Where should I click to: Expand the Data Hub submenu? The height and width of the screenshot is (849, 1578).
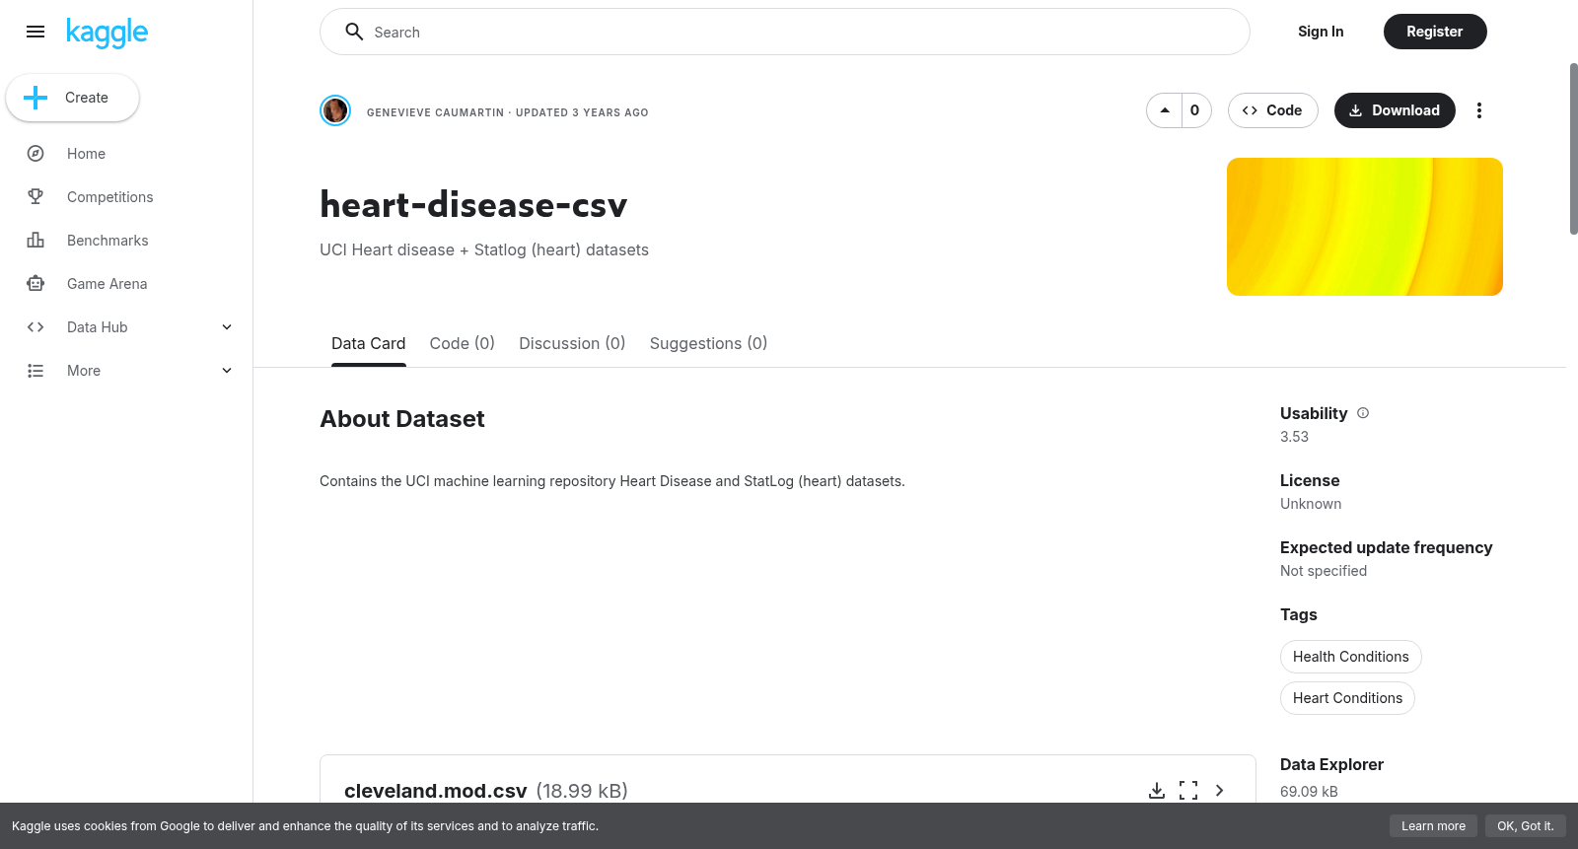pos(227,327)
